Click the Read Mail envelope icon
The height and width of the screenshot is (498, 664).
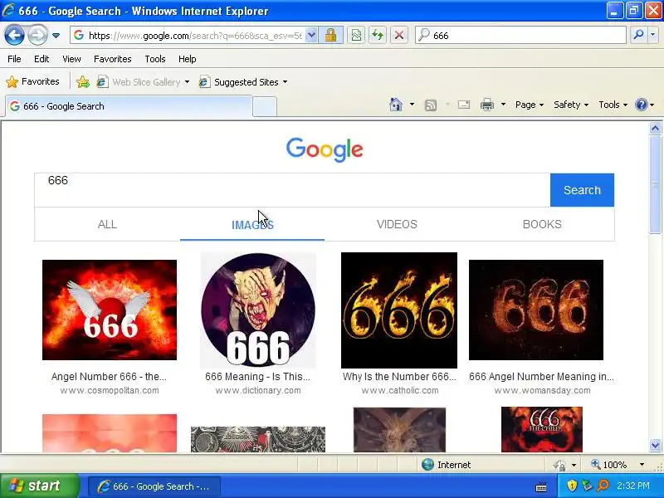pyautogui.click(x=464, y=105)
